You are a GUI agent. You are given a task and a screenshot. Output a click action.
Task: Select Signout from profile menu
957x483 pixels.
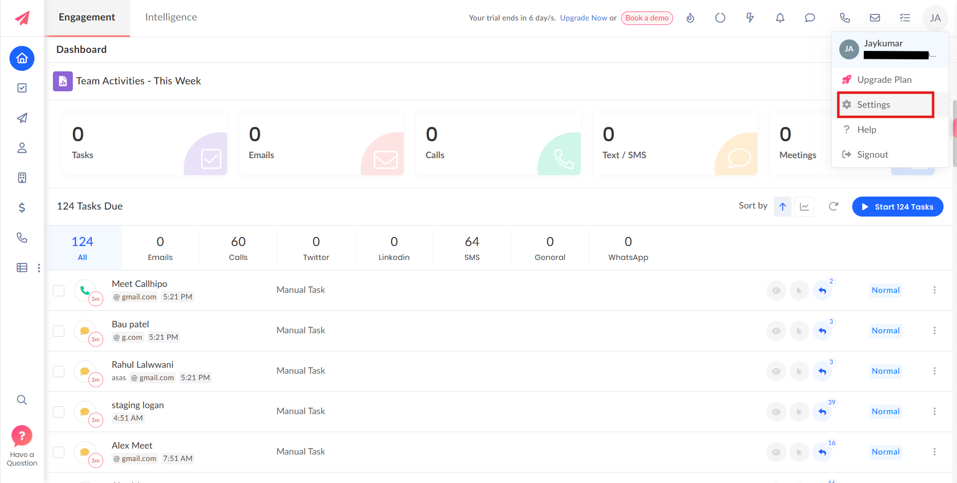[x=890, y=155]
